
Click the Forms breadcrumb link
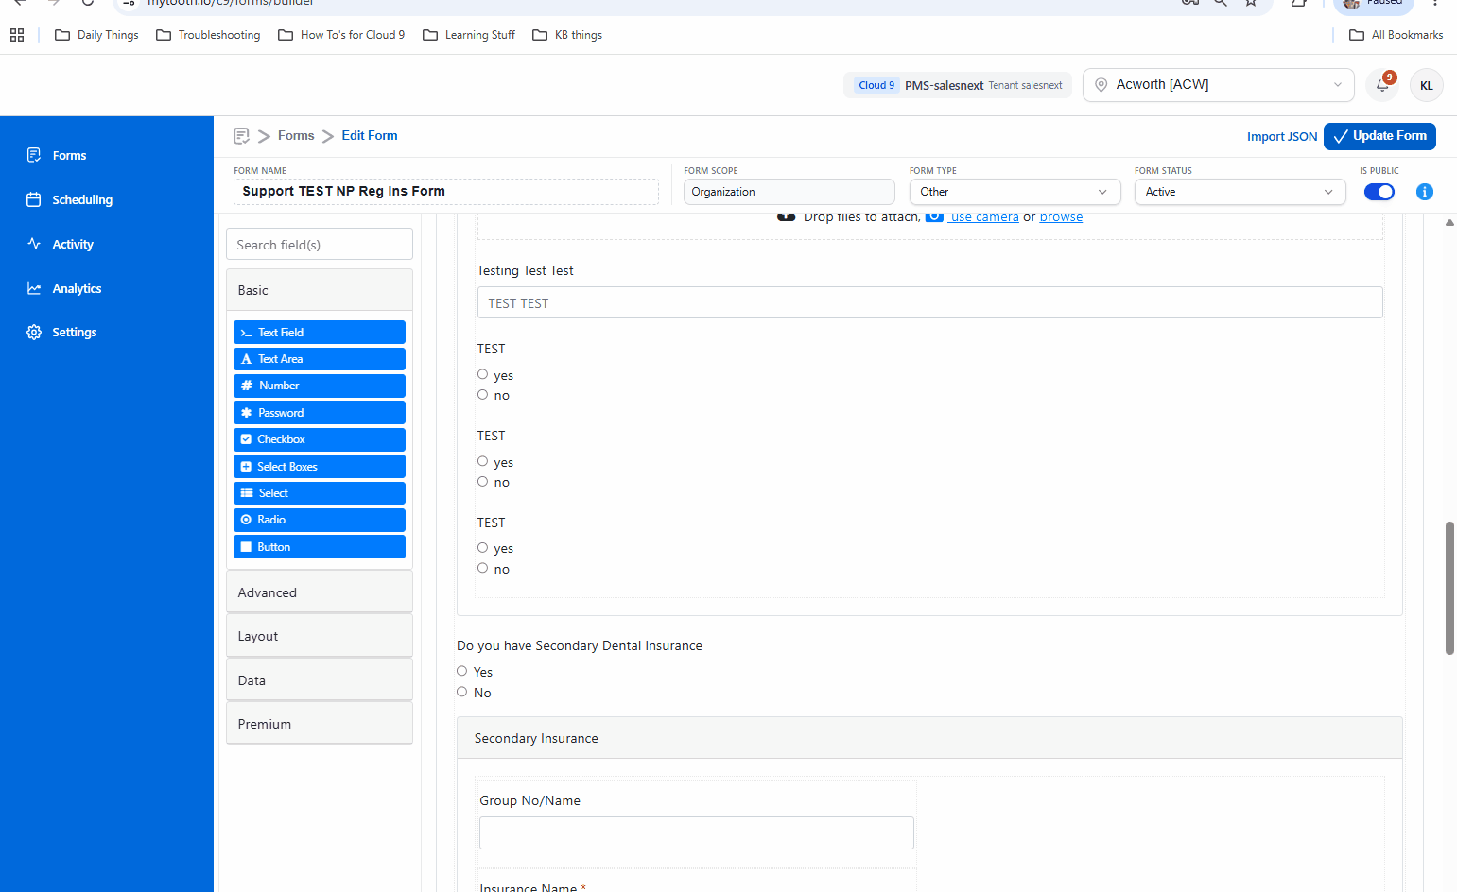point(296,136)
